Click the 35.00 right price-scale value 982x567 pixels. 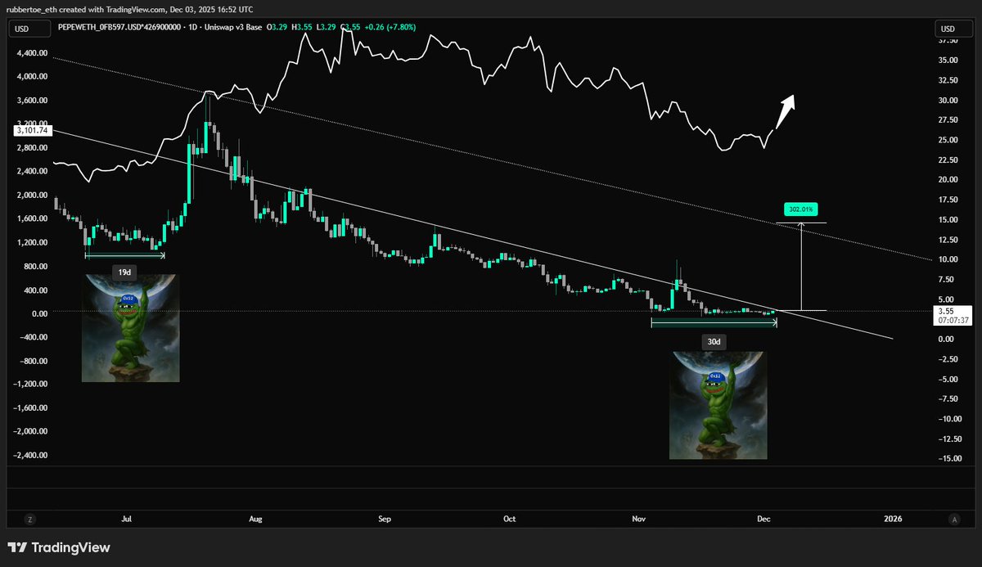pos(948,60)
